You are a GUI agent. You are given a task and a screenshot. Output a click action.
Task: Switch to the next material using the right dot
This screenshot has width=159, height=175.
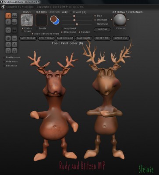[128, 19]
